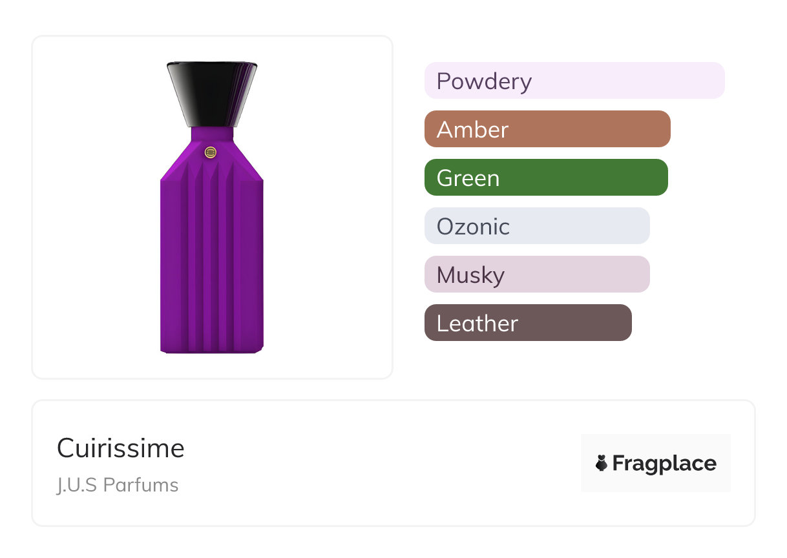The height and width of the screenshot is (558, 787).
Task: Select the Green accord bar
Action: click(x=546, y=178)
